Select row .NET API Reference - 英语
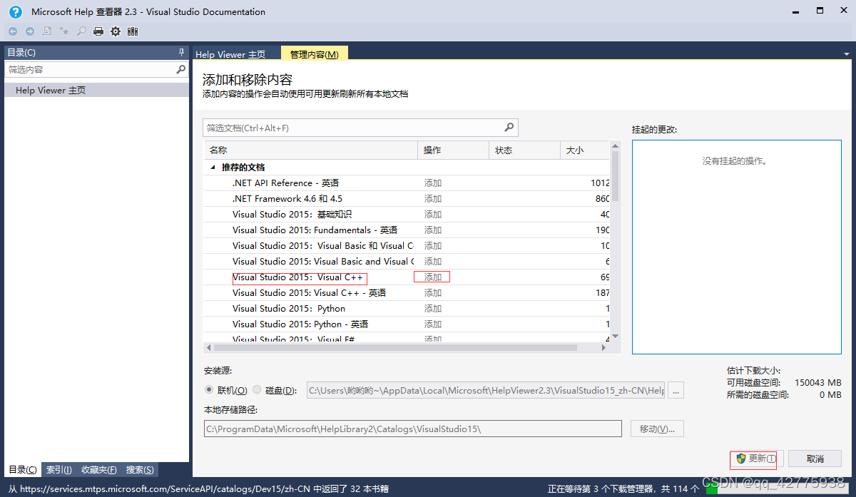This screenshot has width=856, height=497. coord(407,183)
